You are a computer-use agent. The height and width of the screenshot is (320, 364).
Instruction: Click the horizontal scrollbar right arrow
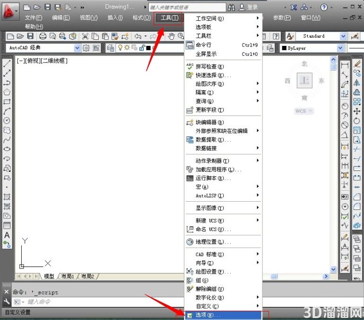click(x=326, y=276)
